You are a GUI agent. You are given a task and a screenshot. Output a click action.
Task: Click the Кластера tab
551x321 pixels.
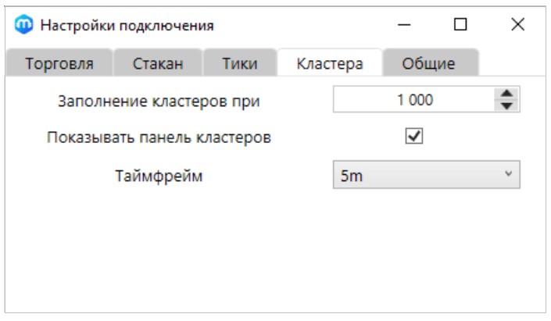tap(329, 64)
